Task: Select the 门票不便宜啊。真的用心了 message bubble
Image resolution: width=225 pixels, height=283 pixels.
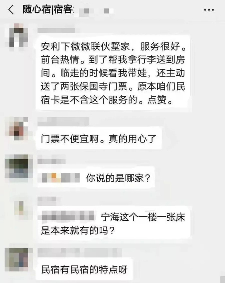Action: [99, 138]
